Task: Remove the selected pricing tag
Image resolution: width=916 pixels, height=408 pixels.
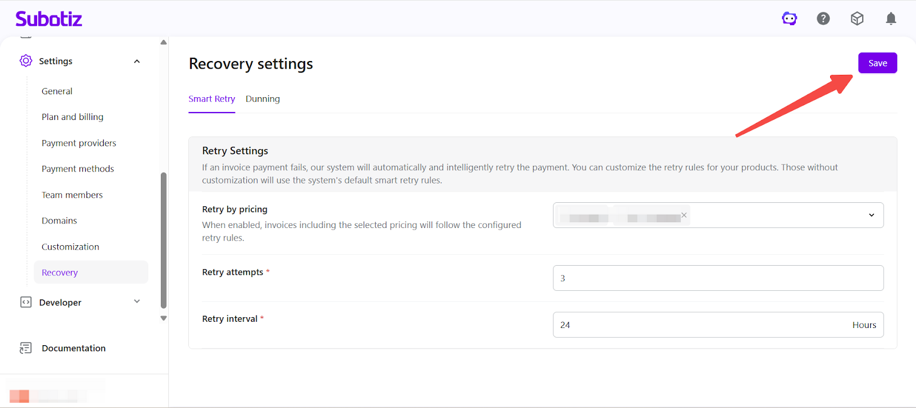Action: 684,215
